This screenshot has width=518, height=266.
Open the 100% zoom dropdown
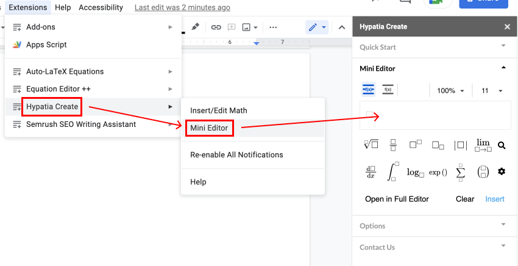[x=450, y=91]
